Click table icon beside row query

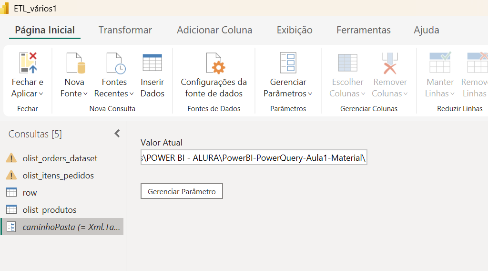click(11, 192)
